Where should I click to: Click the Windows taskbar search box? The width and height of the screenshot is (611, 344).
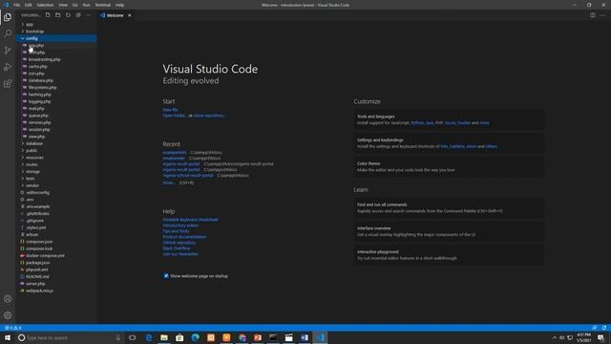pos(71,337)
